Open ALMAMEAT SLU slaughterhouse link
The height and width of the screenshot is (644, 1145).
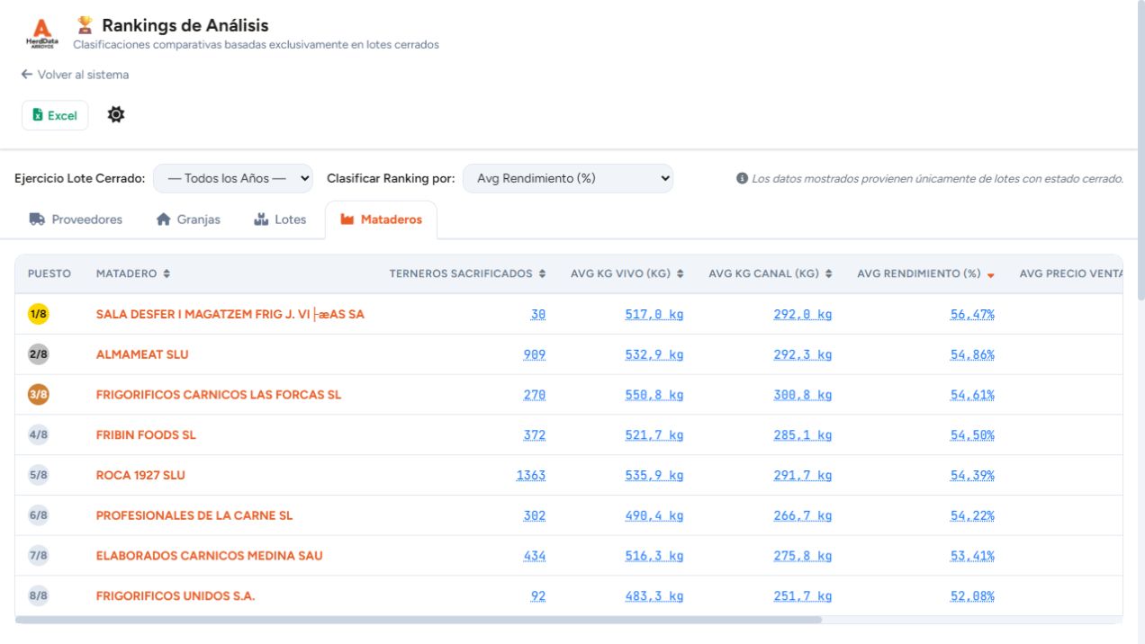(142, 354)
